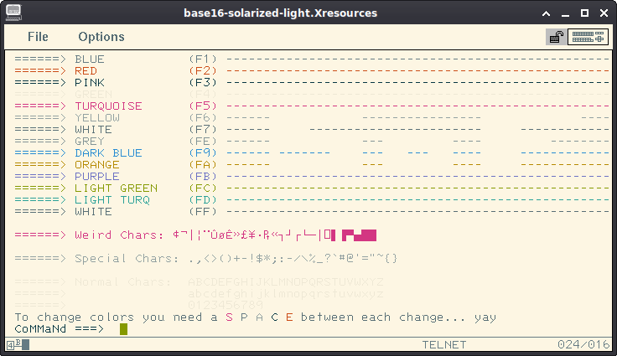
Task: Click the pink block graphic after Weird Chars
Action: 359,235
